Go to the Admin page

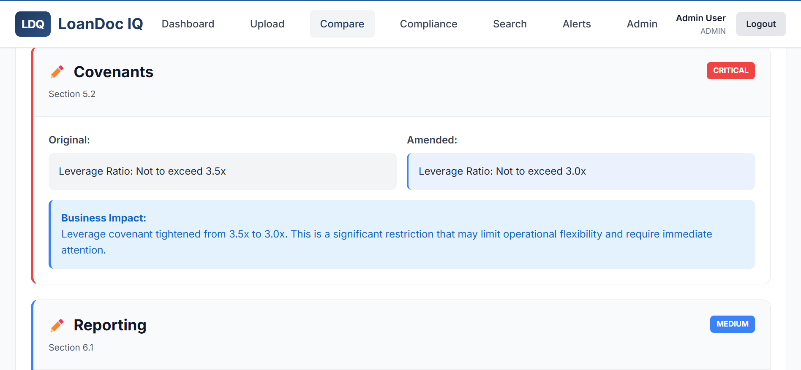coord(642,24)
